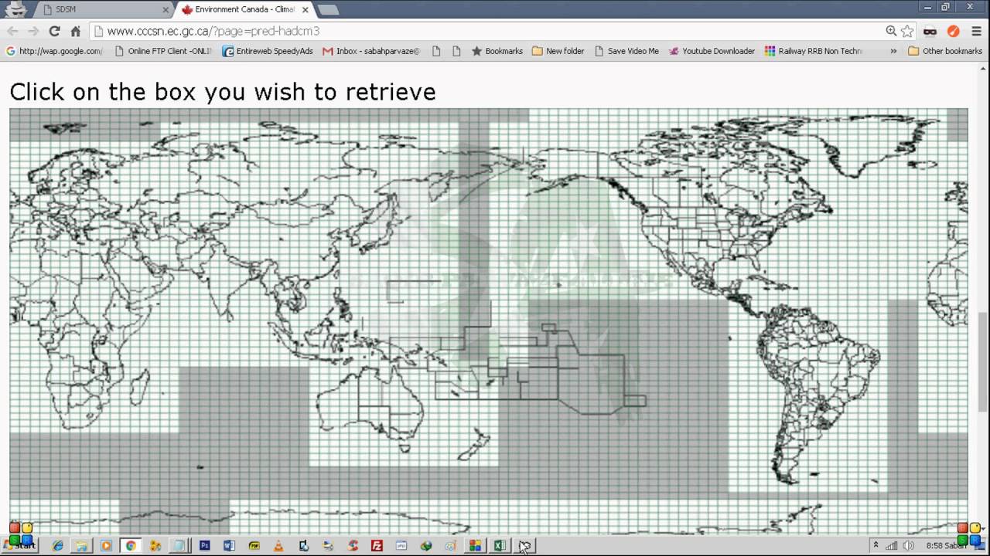Click the Chrome icon on the taskbar

coord(131,545)
